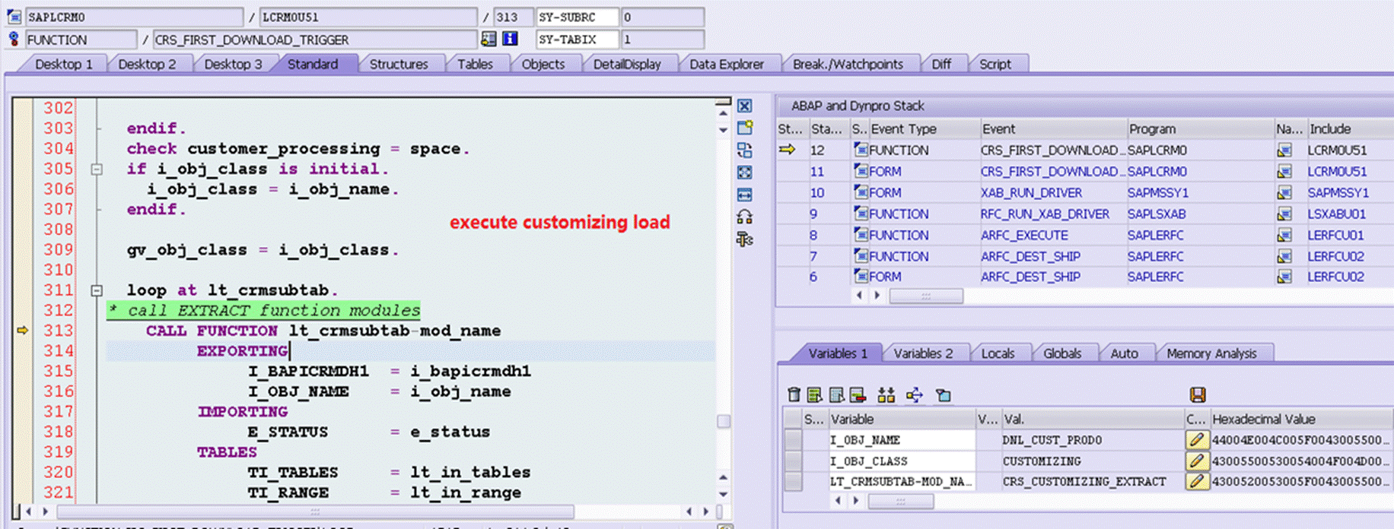Select row marker for I_OBJ_CLASS variable
Image resolution: width=1394 pixels, height=529 pixels.
[x=793, y=461]
